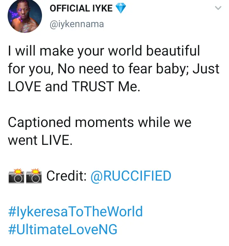Click the second camera flash emoji
The height and width of the screenshot is (246, 229).
pos(34,176)
